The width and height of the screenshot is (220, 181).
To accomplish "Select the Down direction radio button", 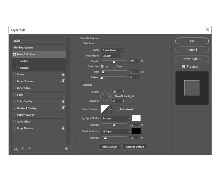I will pyautogui.click(x=114, y=66).
